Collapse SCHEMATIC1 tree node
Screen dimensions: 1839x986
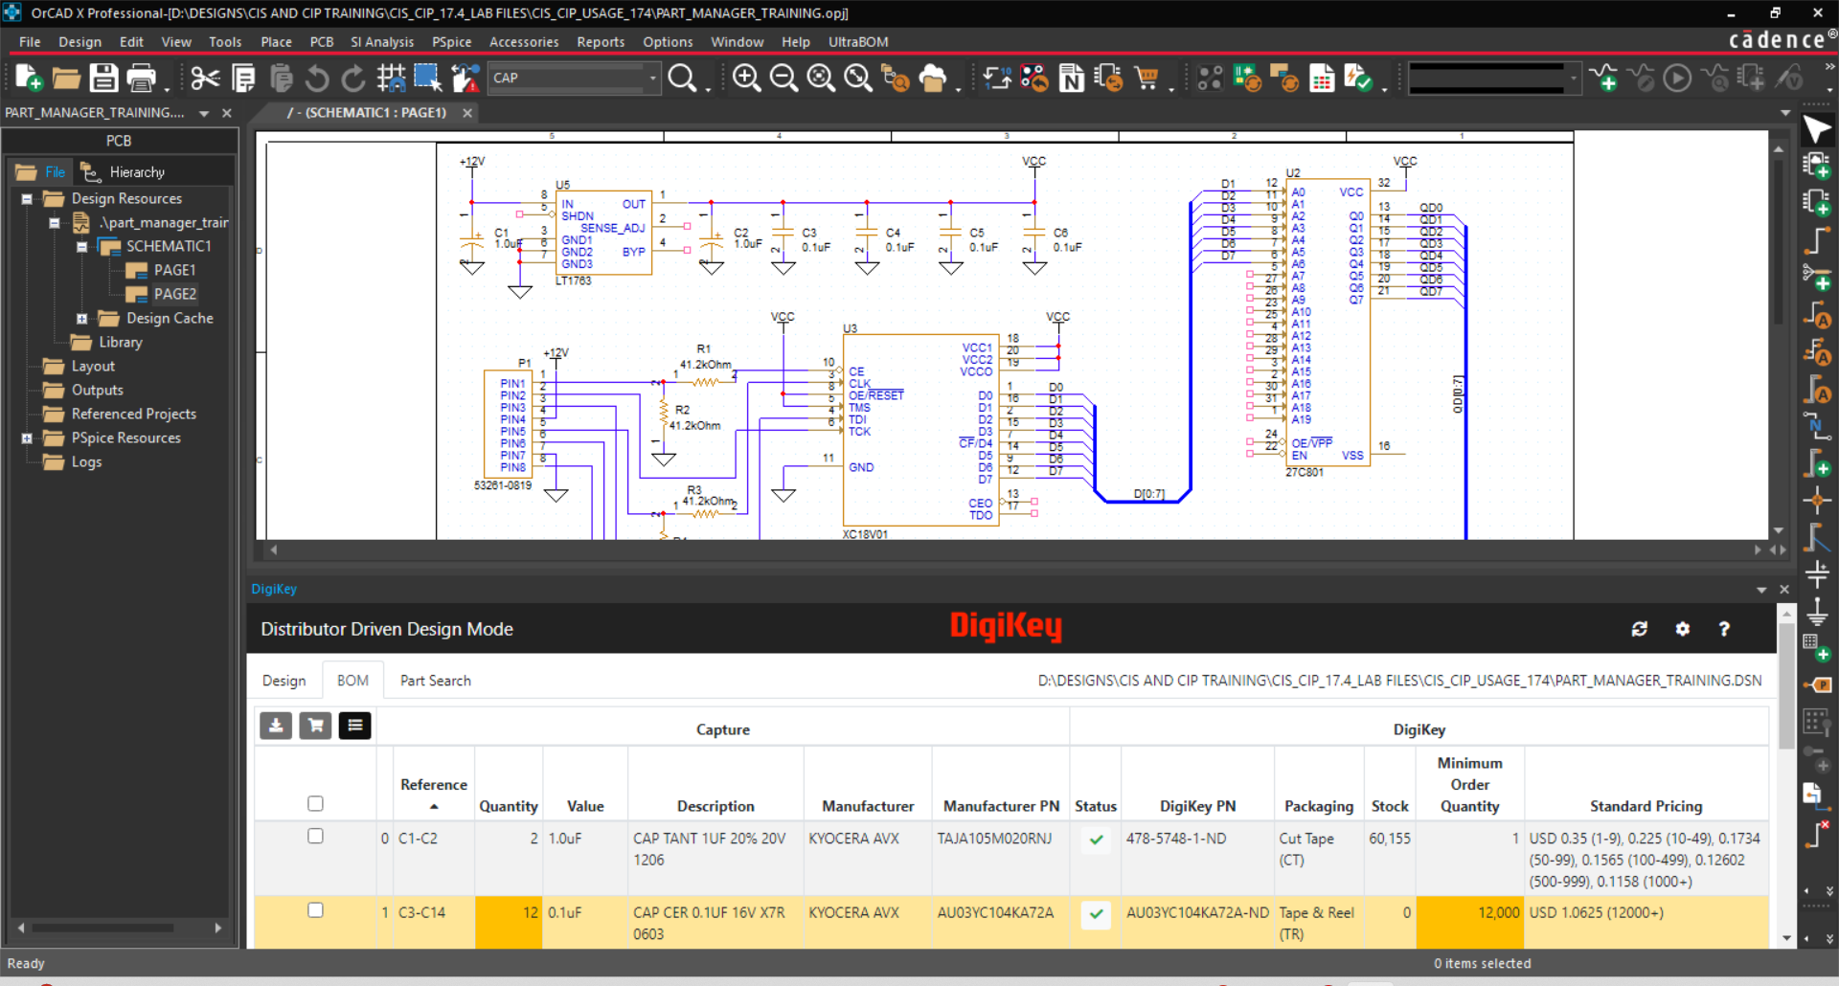pos(82,247)
